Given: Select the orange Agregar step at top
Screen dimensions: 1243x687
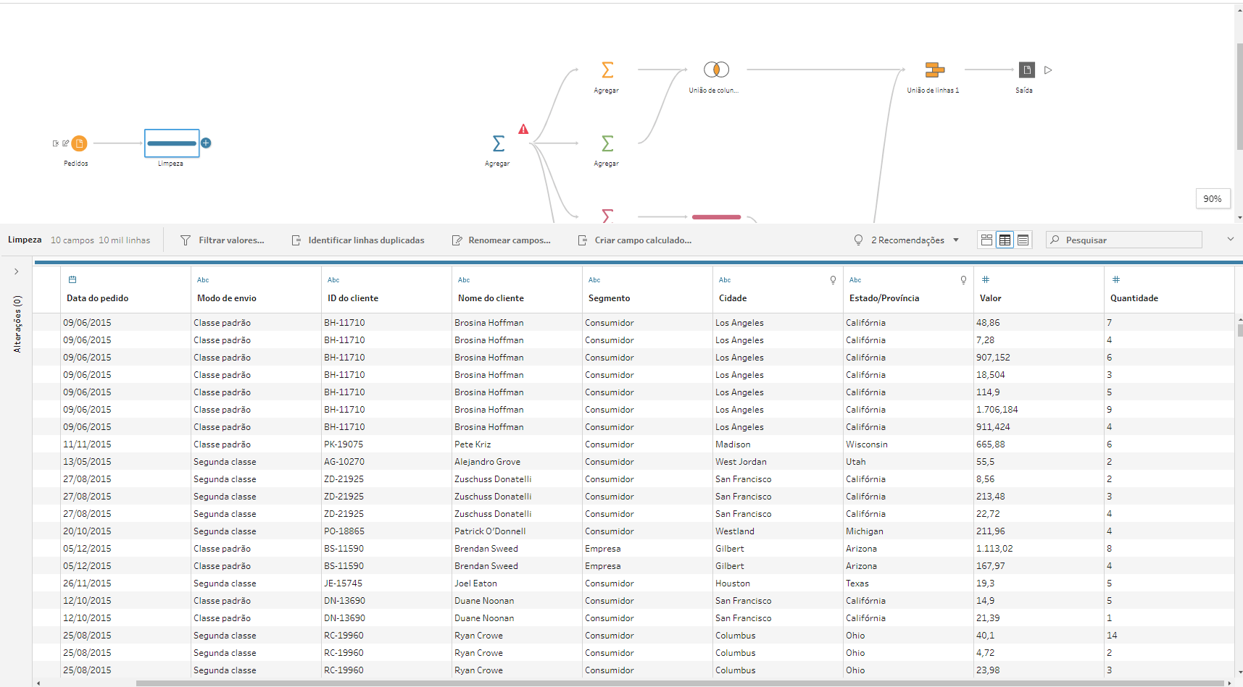Looking at the screenshot, I should [607, 70].
